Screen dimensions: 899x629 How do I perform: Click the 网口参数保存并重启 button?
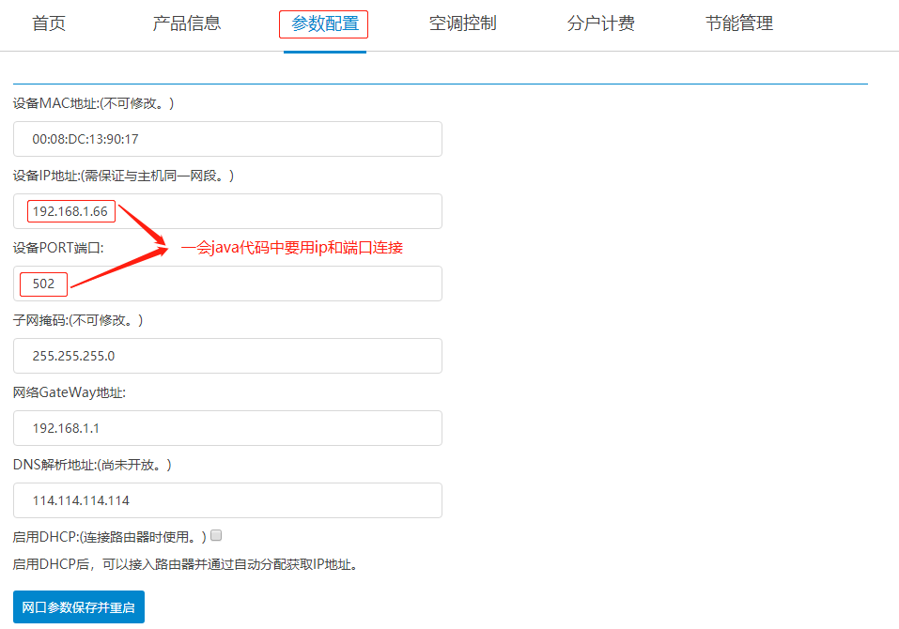(x=79, y=607)
